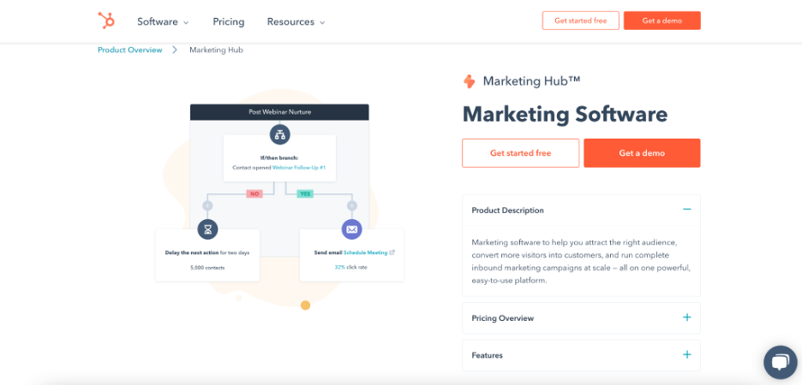
Task: Click the YES branch label
Action: coord(305,194)
